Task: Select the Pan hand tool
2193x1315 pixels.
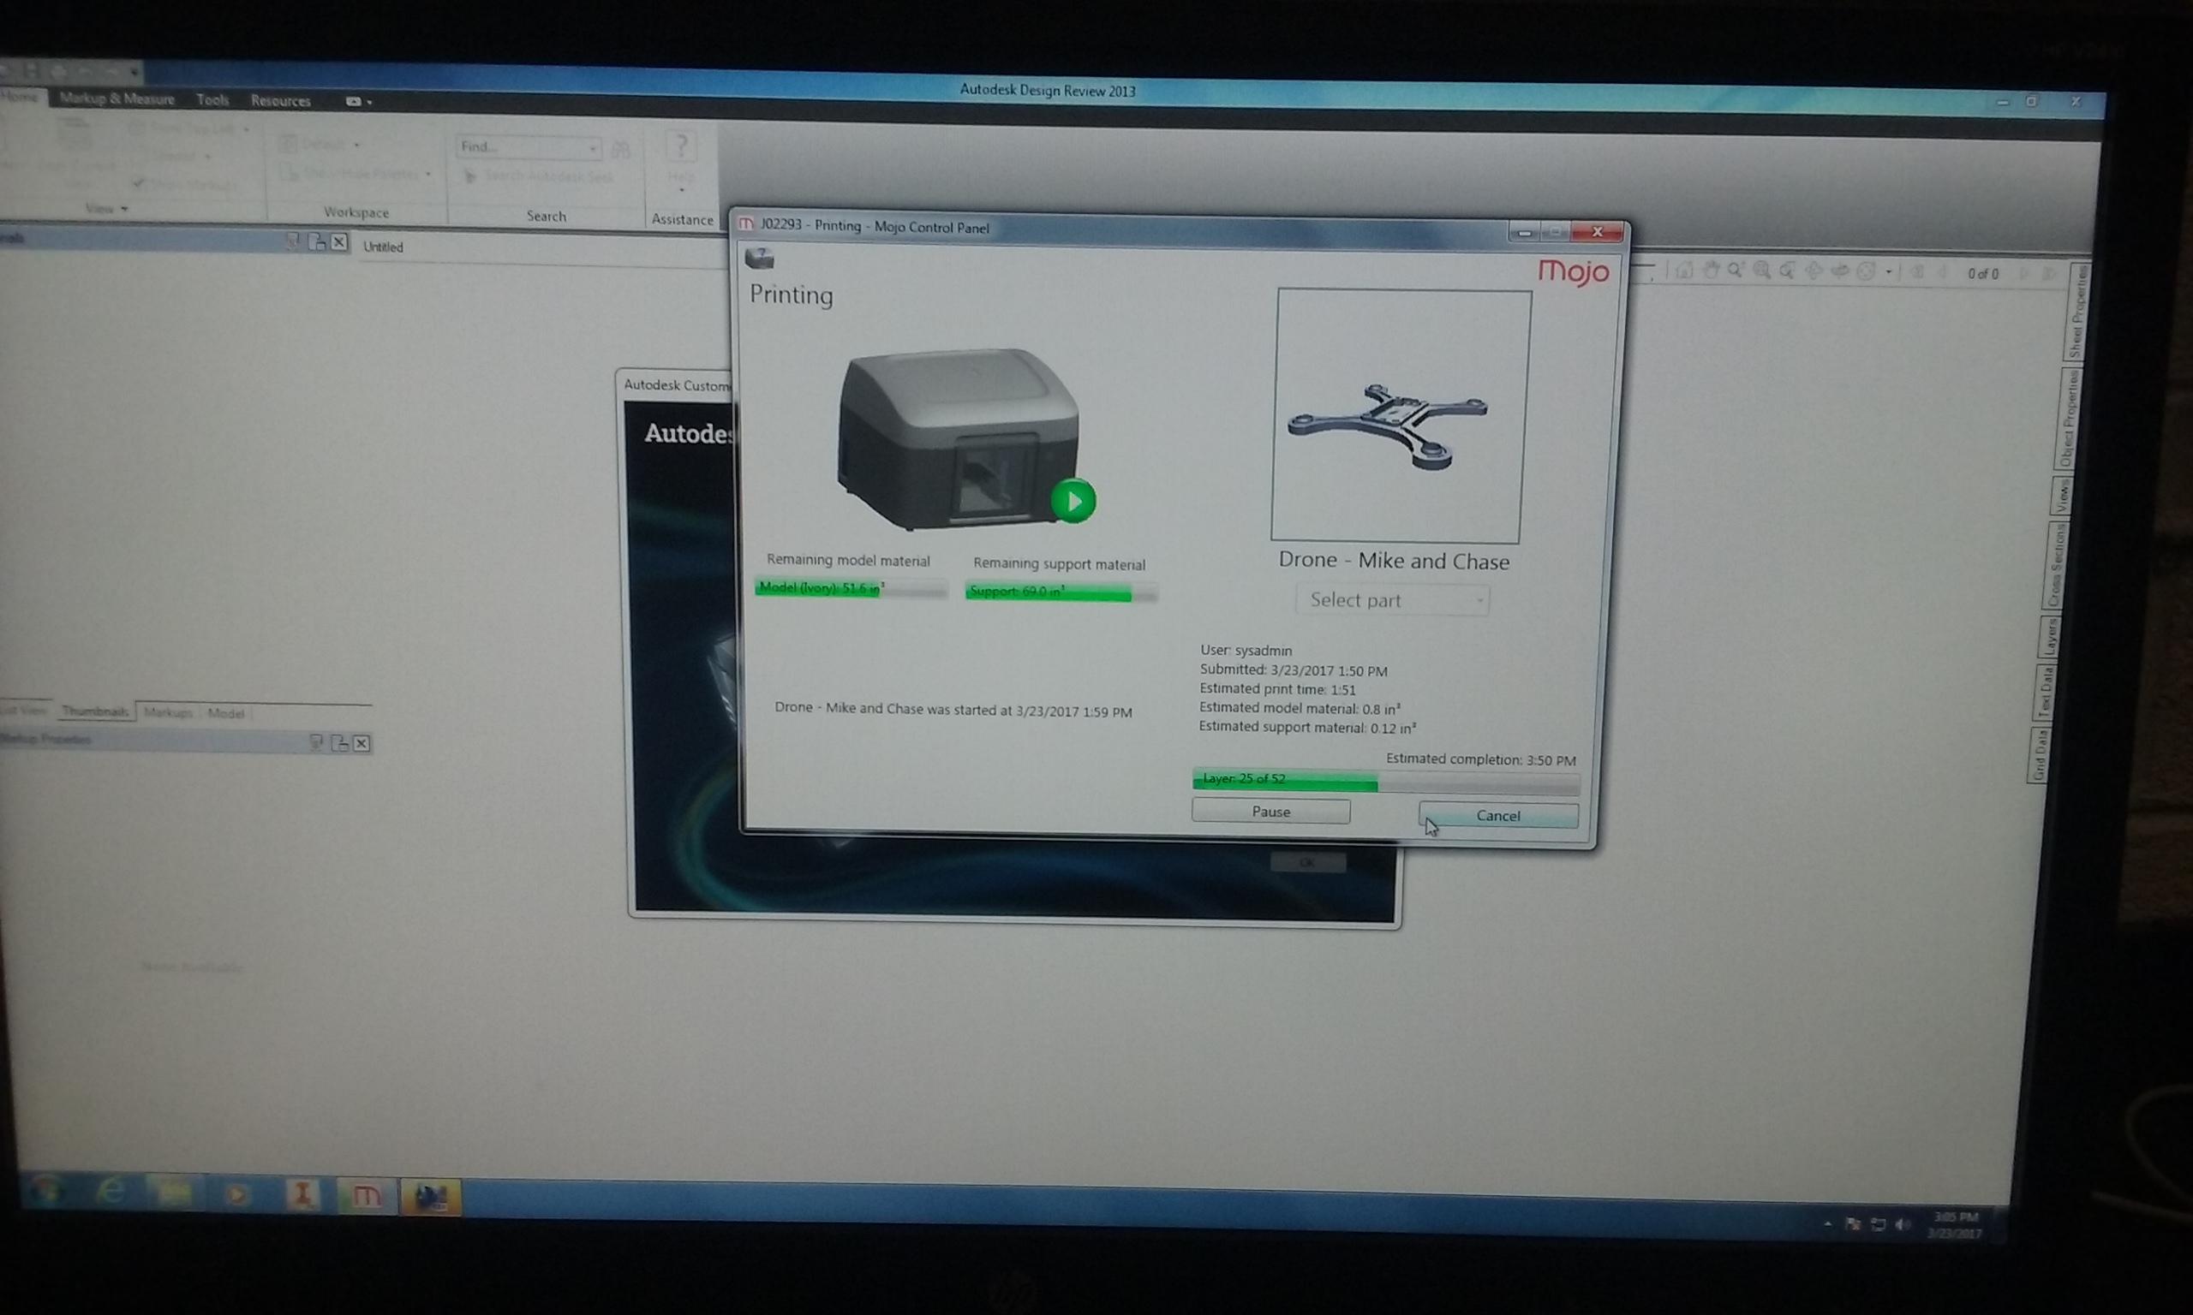Action: click(x=1711, y=271)
